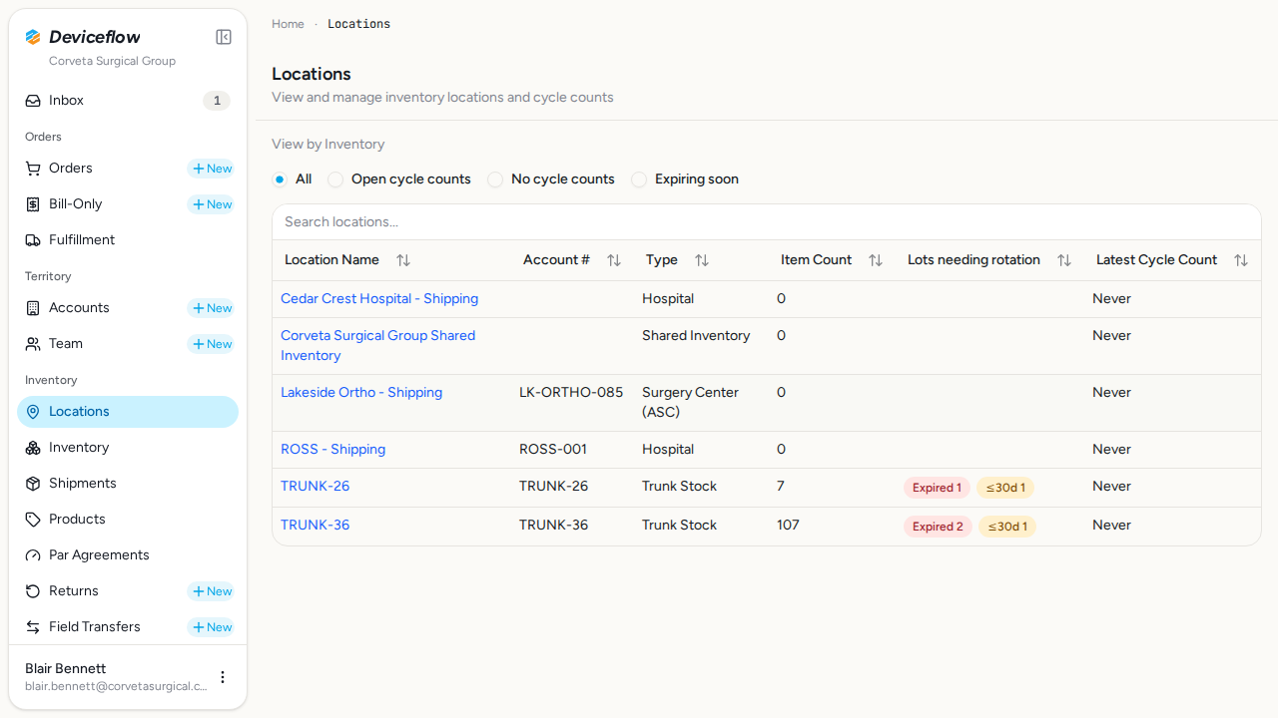Click the Par Agreements gauge icon
1278x718 pixels.
point(33,555)
